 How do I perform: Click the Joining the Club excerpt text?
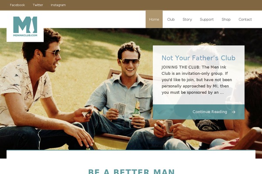196,80
